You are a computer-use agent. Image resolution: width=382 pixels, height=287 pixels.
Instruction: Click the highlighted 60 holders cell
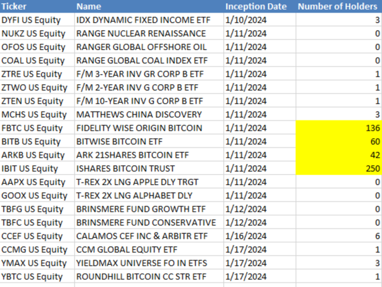(x=339, y=141)
